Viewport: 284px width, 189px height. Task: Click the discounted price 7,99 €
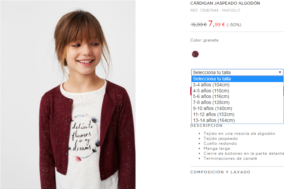(217, 24)
